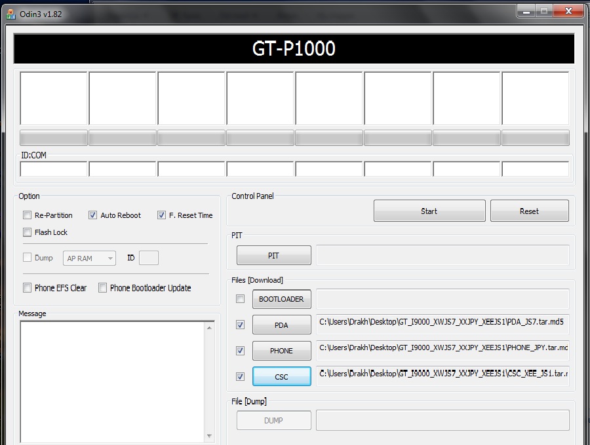590x445 pixels.
Task: Tick the checkbox next to BOOTLOADER
Action: (x=240, y=299)
